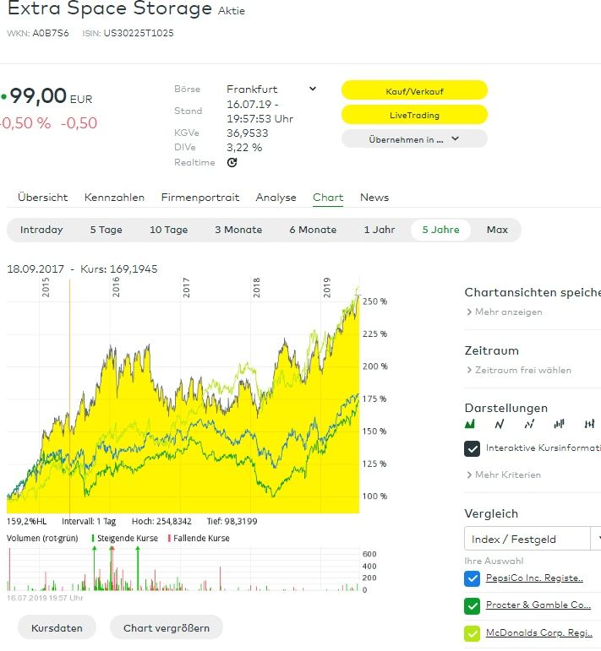Click the Chart vergrößern button
Image resolution: width=601 pixels, height=651 pixels.
click(x=172, y=628)
